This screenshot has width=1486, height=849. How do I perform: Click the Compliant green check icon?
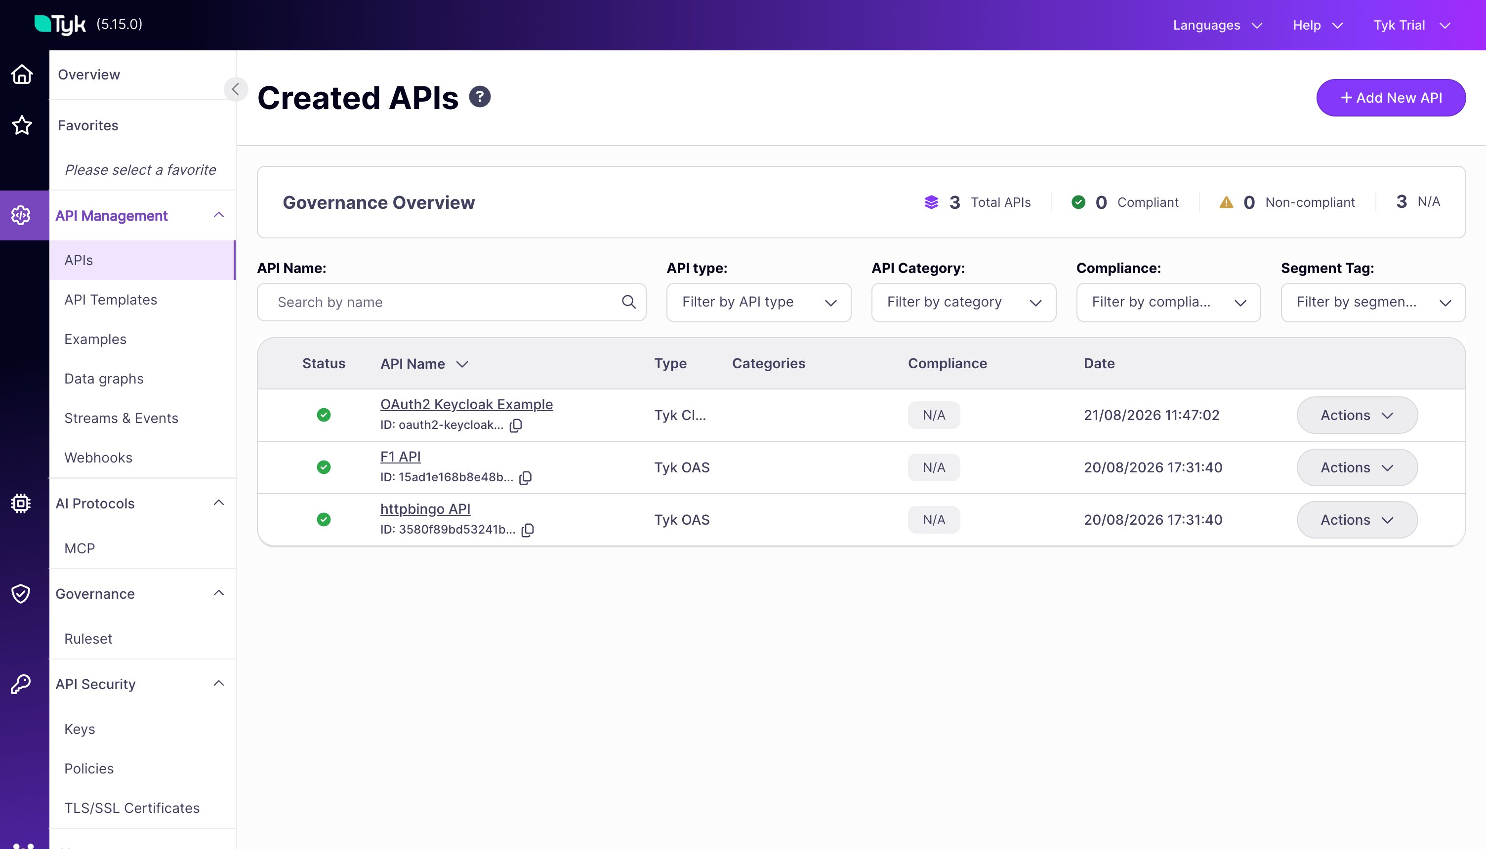1078,202
